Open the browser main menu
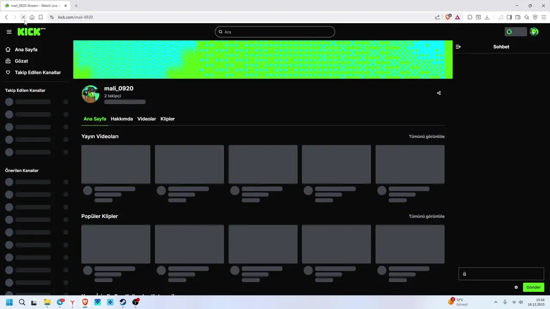550x309 pixels. [544, 17]
